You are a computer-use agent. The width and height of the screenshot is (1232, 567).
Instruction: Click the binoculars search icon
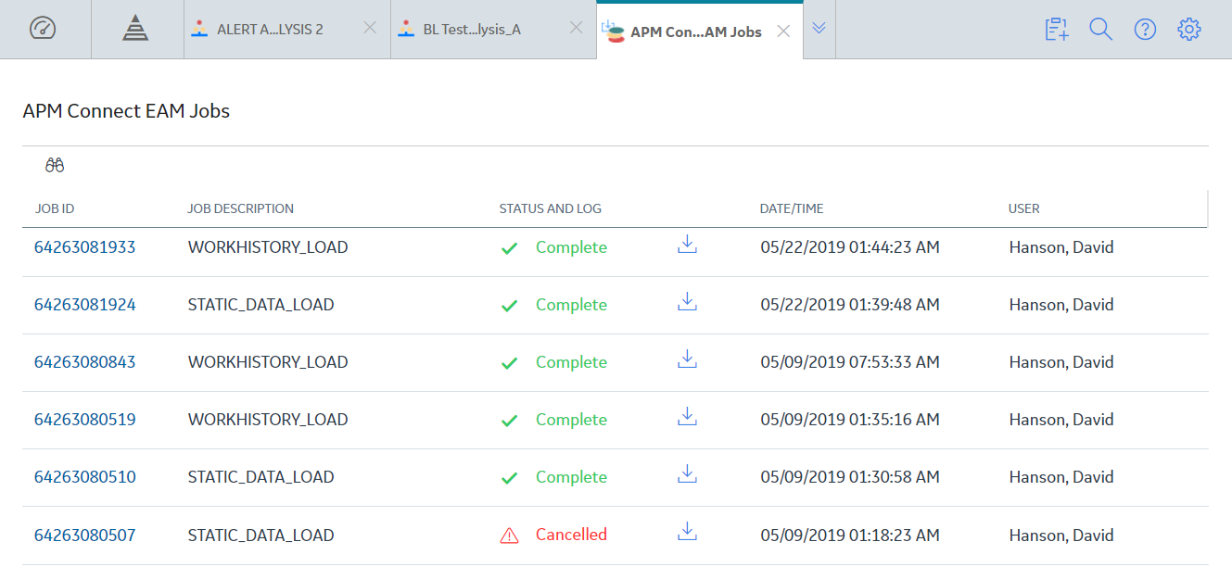click(55, 165)
